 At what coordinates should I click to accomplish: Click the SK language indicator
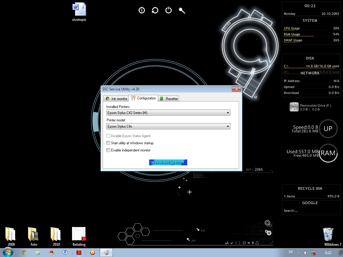[291, 252]
